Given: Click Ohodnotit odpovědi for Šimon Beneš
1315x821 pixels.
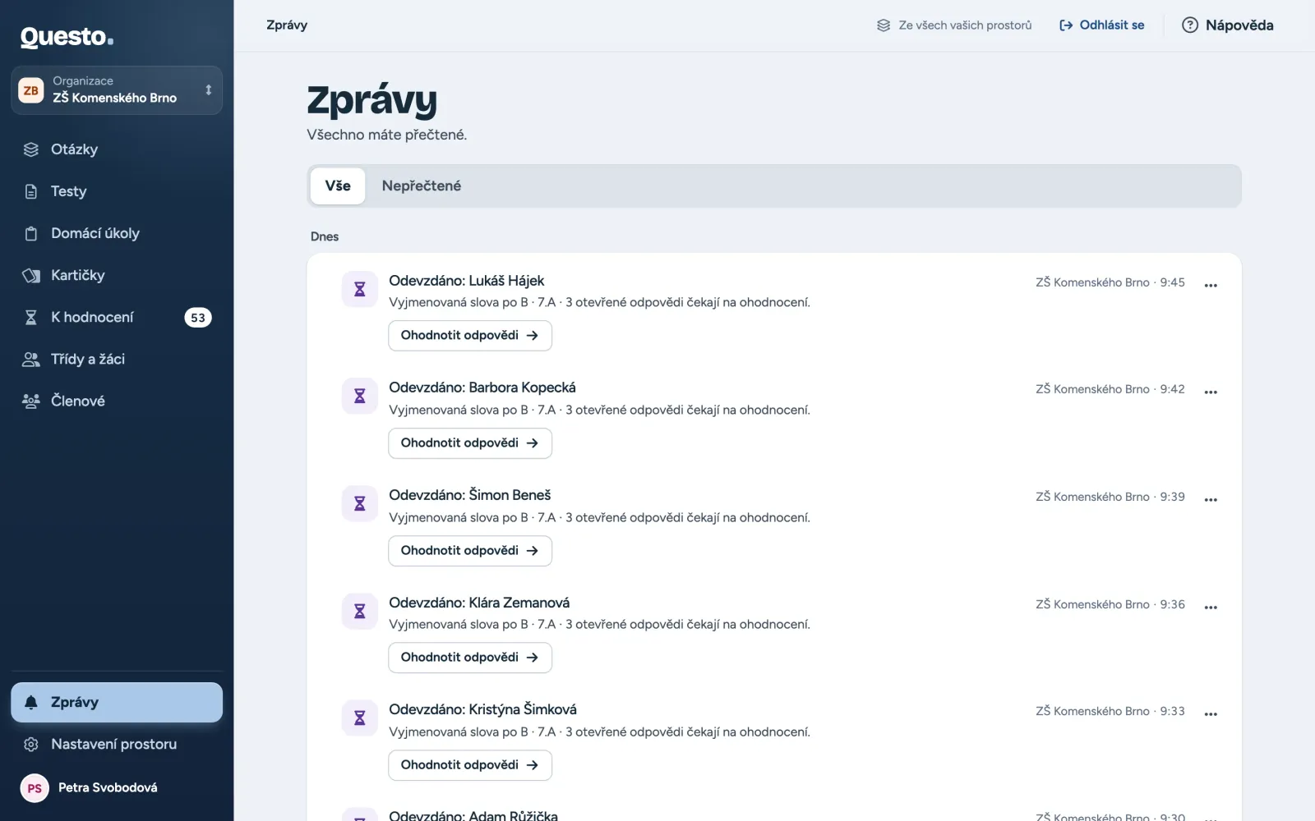Looking at the screenshot, I should pyautogui.click(x=470, y=550).
